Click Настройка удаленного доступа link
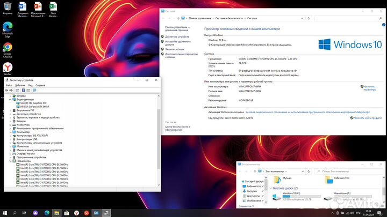This screenshot has height=217, width=387. tap(178, 43)
